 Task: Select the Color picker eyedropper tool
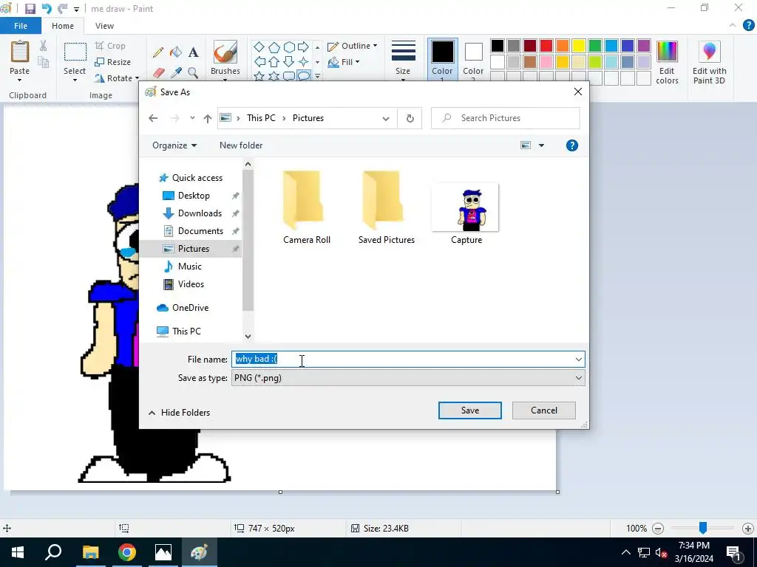click(176, 73)
